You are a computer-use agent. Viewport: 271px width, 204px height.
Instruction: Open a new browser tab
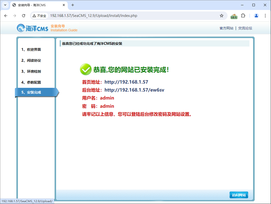(x=73, y=5)
